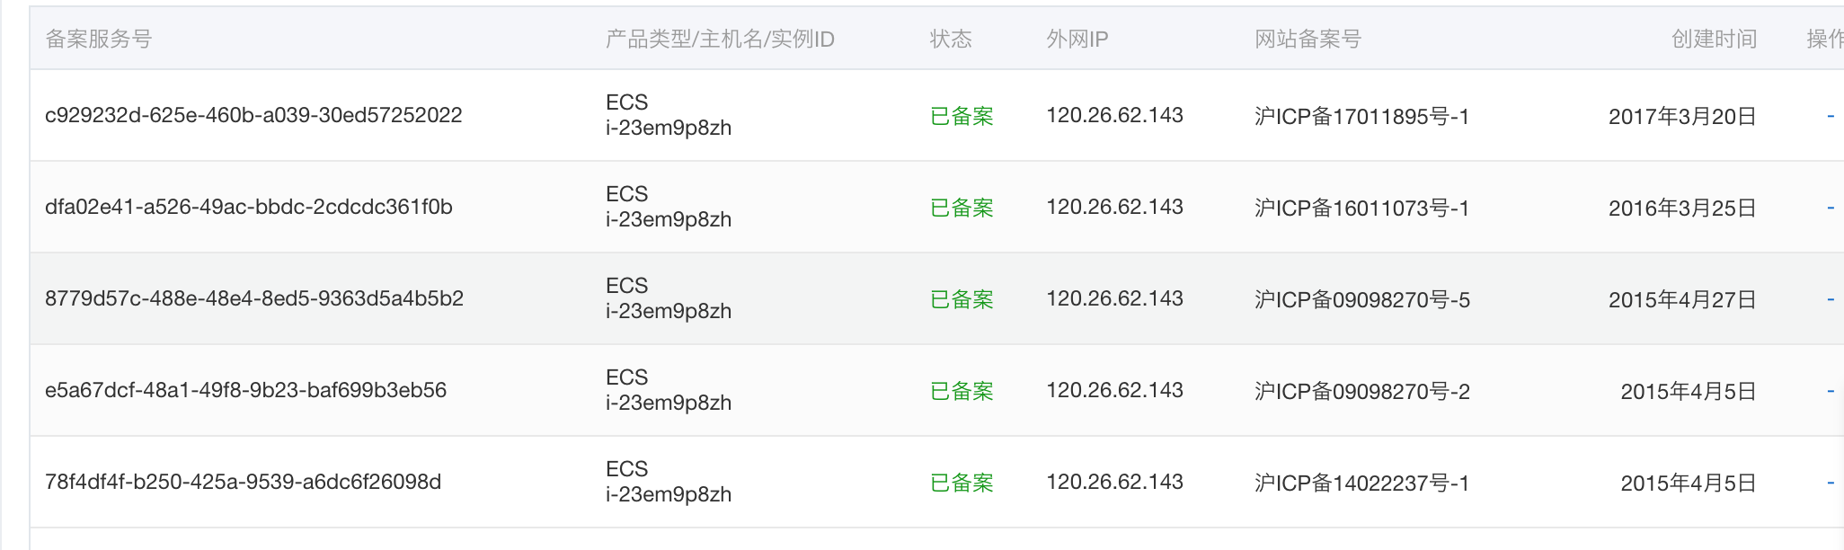Click the operation dash in the 2015年4月27日 row
The height and width of the screenshot is (550, 1844).
point(1831,300)
